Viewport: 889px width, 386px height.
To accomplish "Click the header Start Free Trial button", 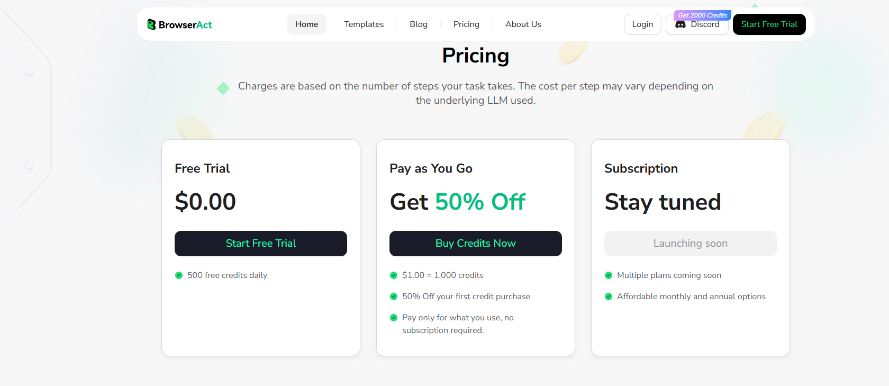I will 769,24.
